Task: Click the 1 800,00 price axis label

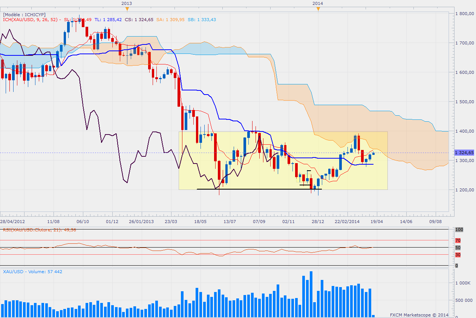Action: 464,14
